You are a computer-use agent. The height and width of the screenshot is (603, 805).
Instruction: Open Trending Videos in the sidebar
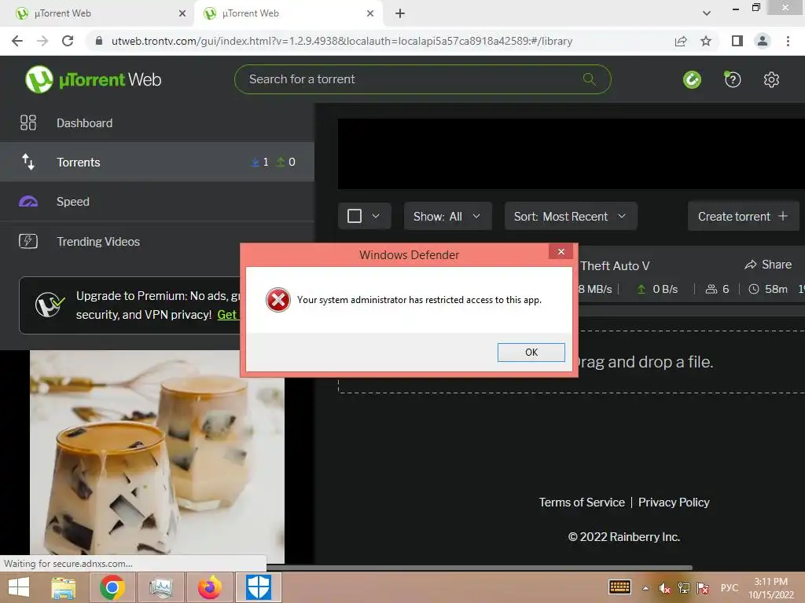157,241
